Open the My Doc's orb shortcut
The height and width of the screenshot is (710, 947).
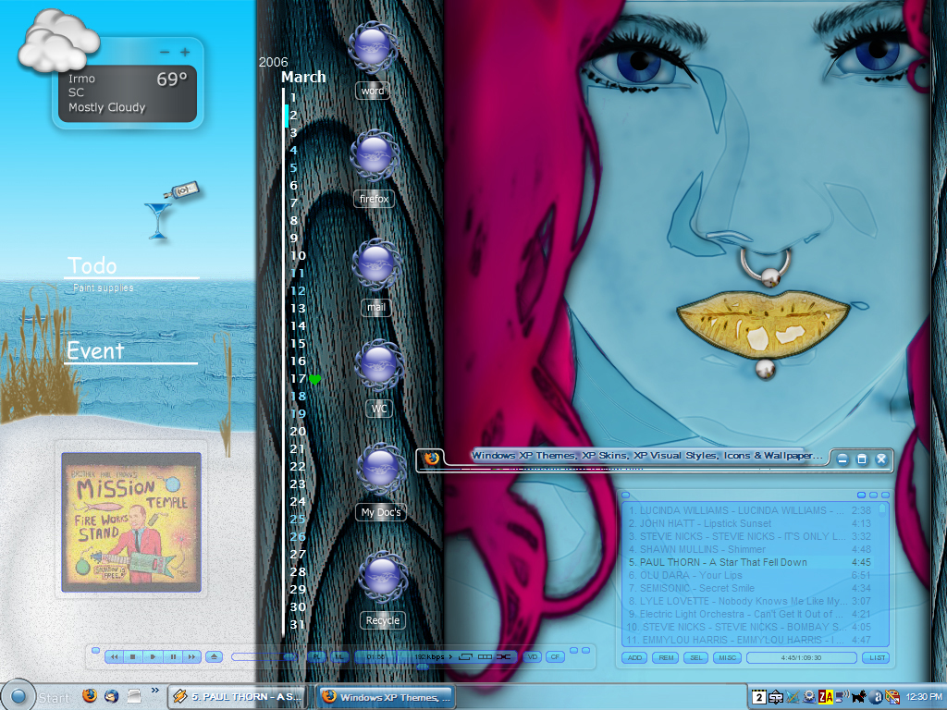380,469
